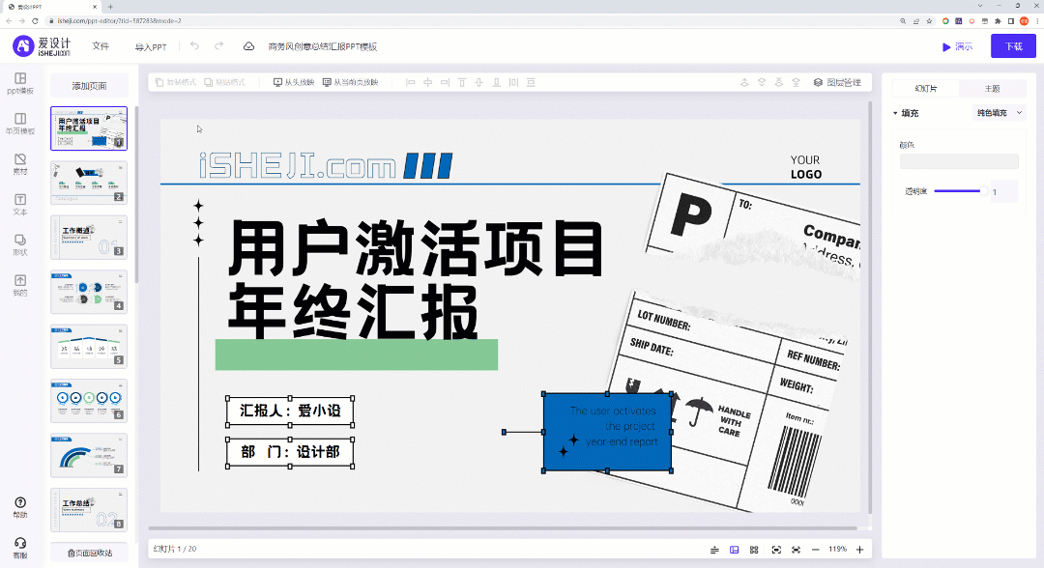The image size is (1044, 568).
Task: Click the fit-to-width icon in bottom bar
Action: 776,550
